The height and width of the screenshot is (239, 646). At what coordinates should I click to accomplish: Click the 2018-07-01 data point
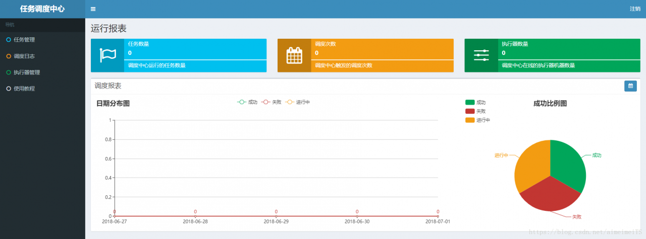point(438,216)
